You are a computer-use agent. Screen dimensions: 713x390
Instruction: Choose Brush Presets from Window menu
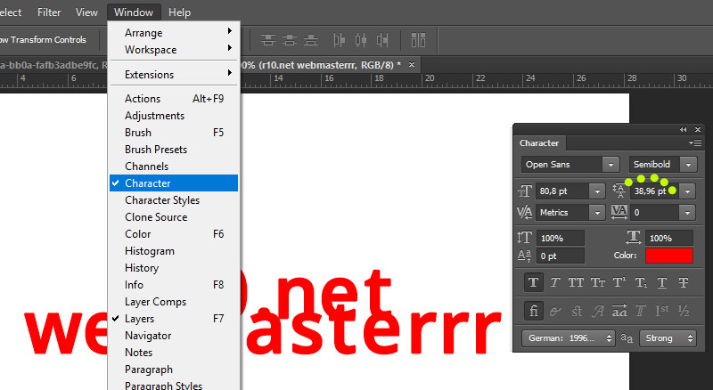point(174,150)
